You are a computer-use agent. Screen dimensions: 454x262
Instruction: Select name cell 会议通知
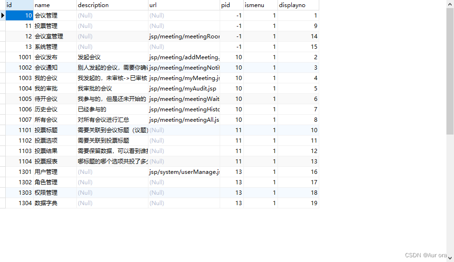pyautogui.click(x=55, y=68)
